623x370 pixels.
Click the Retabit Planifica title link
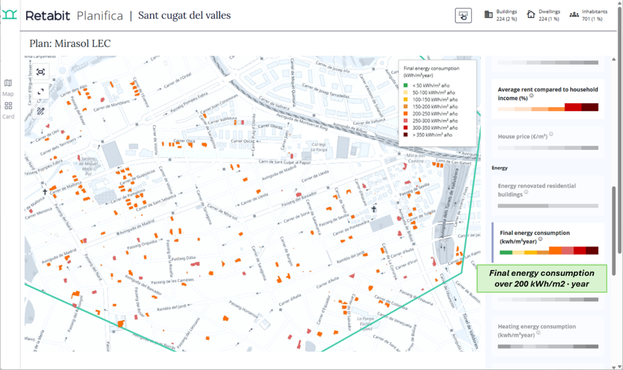pos(74,15)
